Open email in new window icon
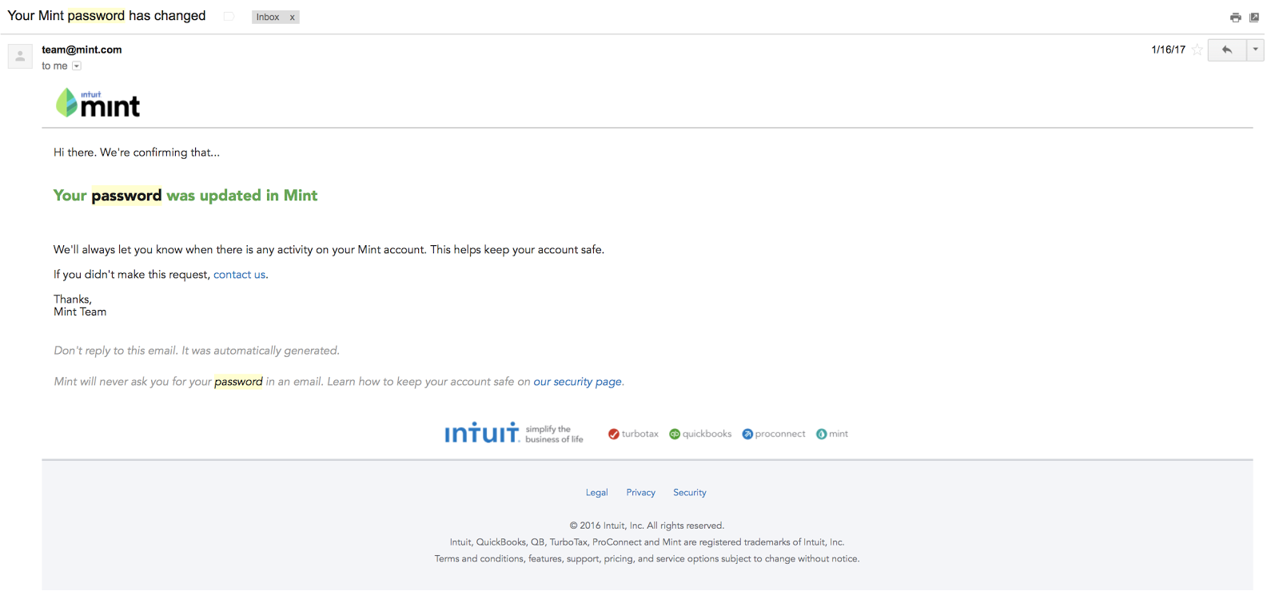Image resolution: width=1279 pixels, height=599 pixels. pyautogui.click(x=1254, y=18)
